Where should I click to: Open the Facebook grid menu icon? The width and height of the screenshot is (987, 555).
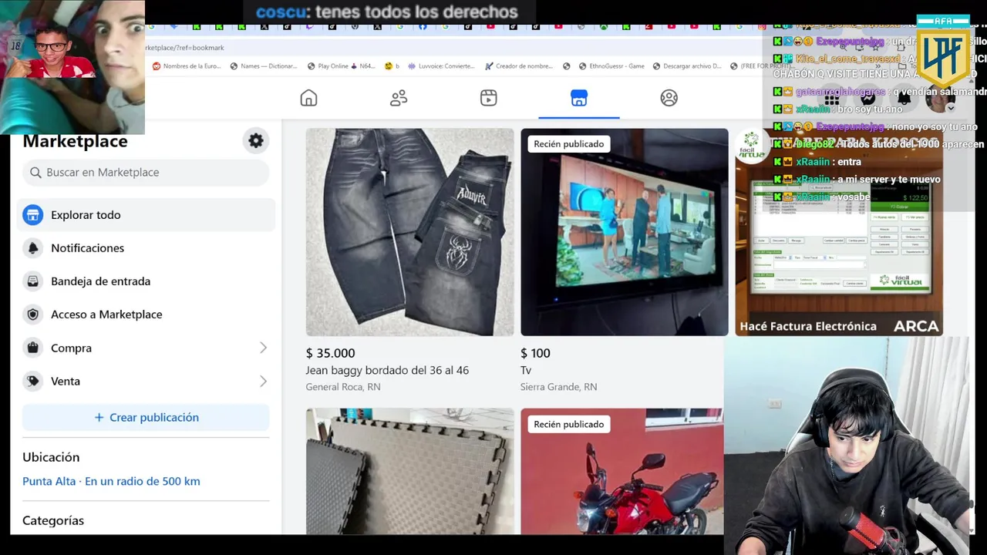831,99
